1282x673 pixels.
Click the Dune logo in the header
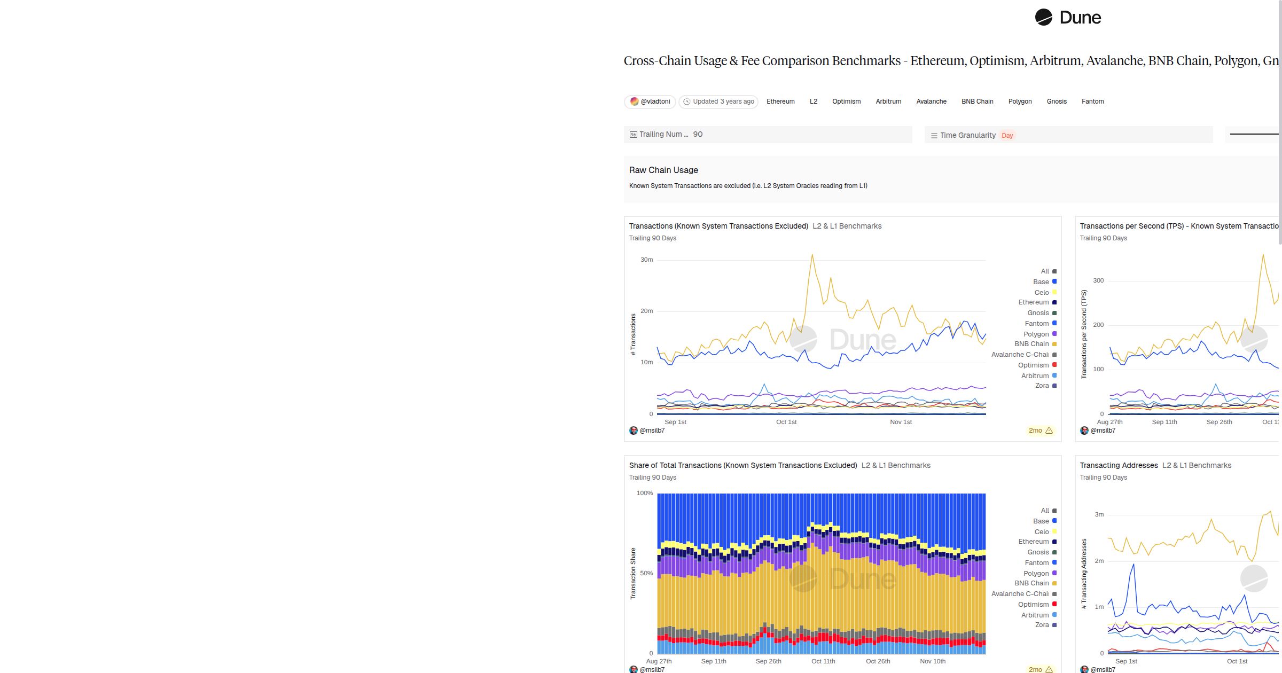pyautogui.click(x=1070, y=17)
